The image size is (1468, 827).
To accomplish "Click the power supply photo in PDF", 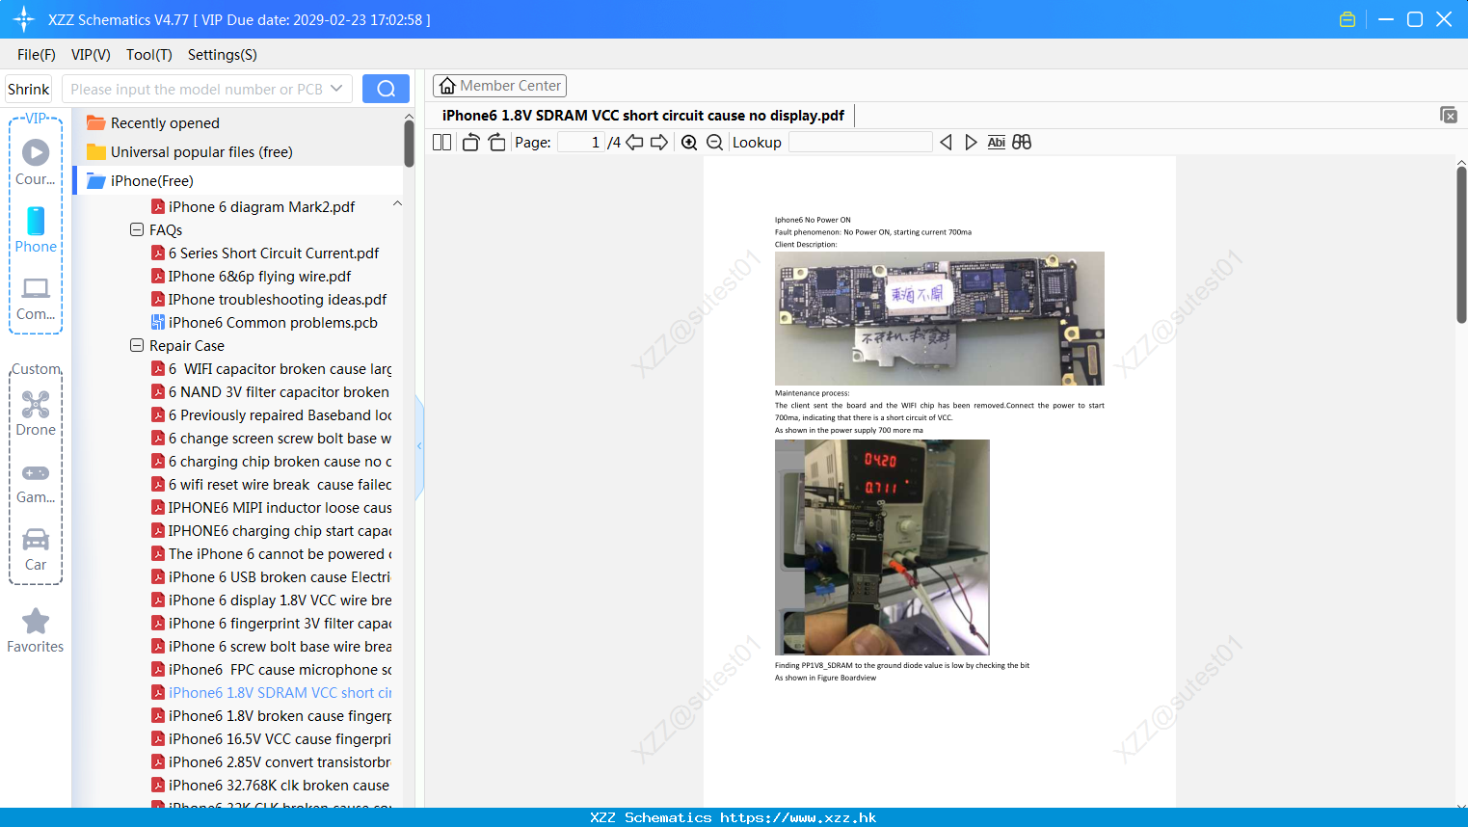I will pyautogui.click(x=882, y=547).
